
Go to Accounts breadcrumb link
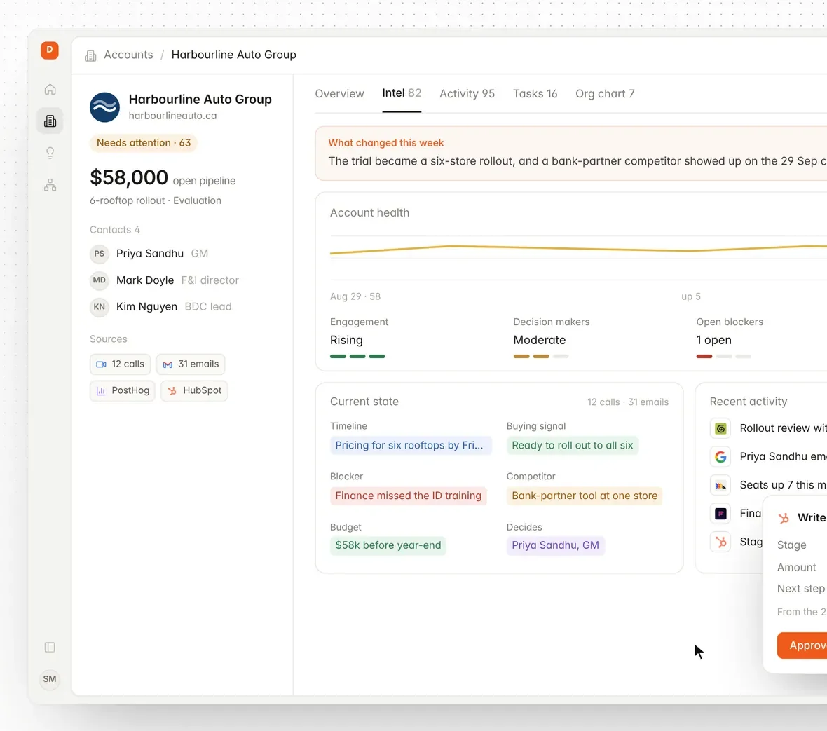[x=128, y=55]
